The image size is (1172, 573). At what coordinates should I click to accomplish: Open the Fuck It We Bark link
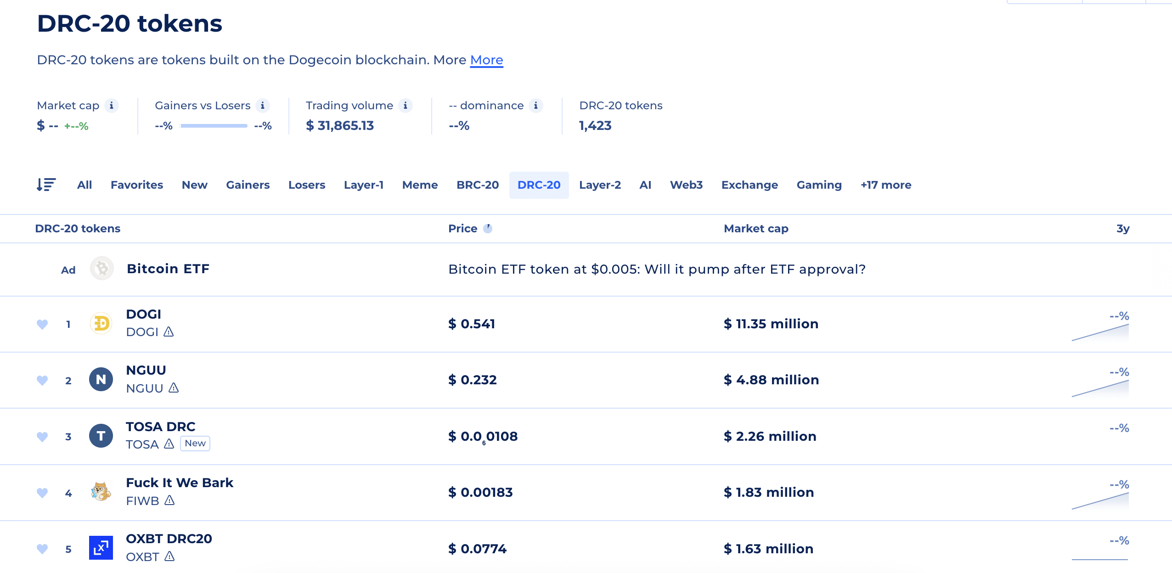[180, 483]
